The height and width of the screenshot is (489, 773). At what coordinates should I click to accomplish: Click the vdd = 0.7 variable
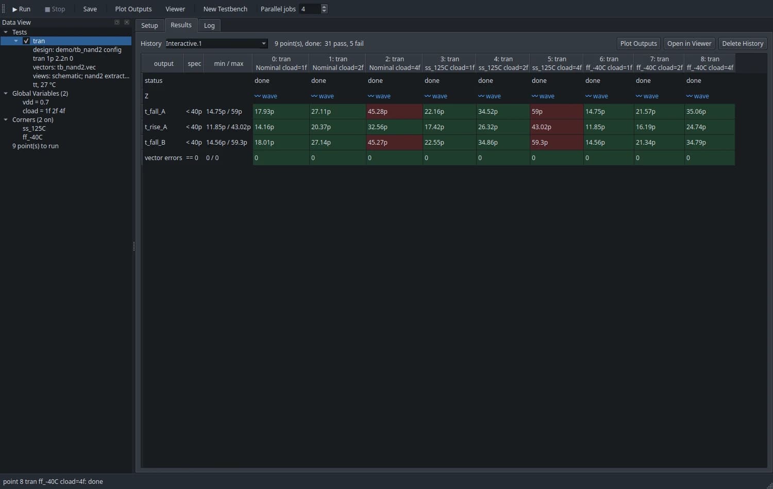coord(36,102)
